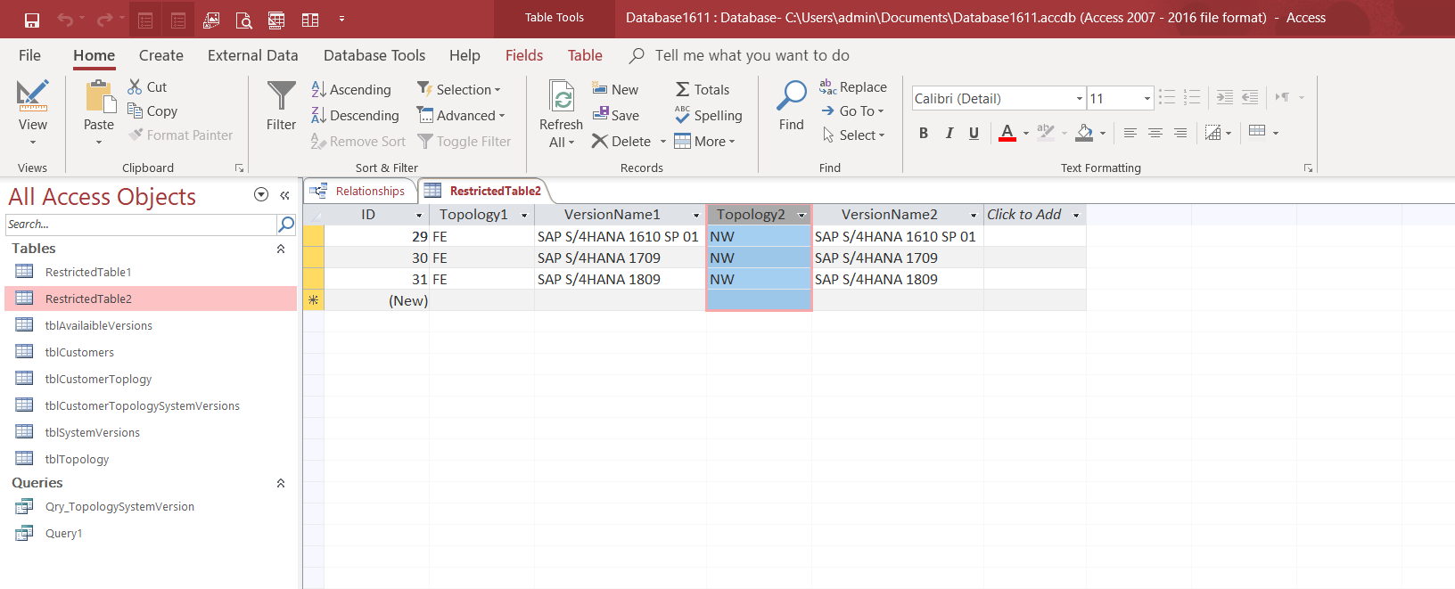Click the Replace button
This screenshot has width=1455, height=589.
[853, 87]
